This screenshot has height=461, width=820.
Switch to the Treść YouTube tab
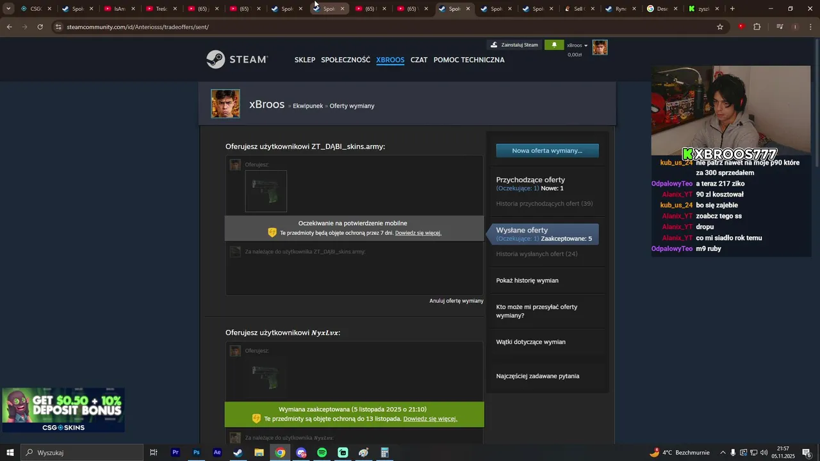coord(157,9)
